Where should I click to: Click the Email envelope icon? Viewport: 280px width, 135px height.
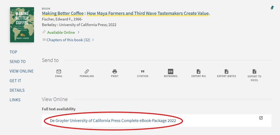tap(59, 71)
